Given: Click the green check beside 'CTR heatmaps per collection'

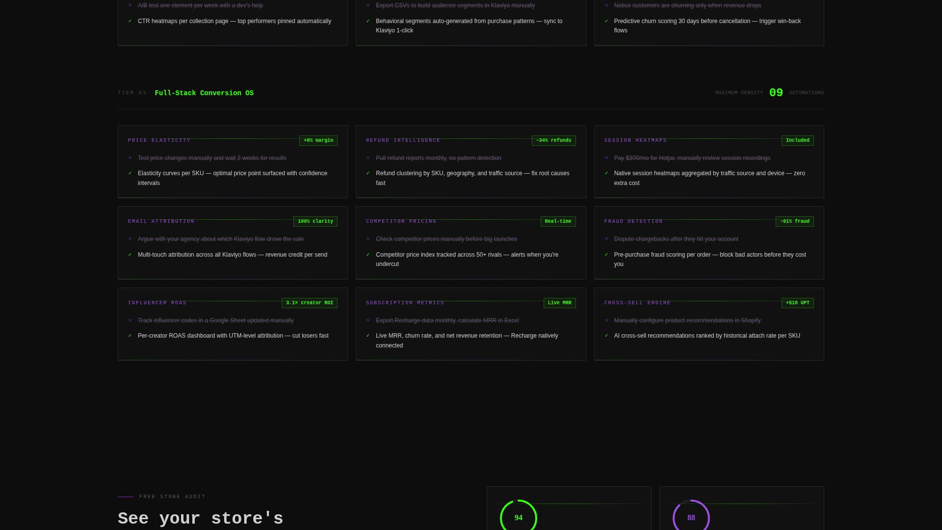Looking at the screenshot, I should pos(130,21).
